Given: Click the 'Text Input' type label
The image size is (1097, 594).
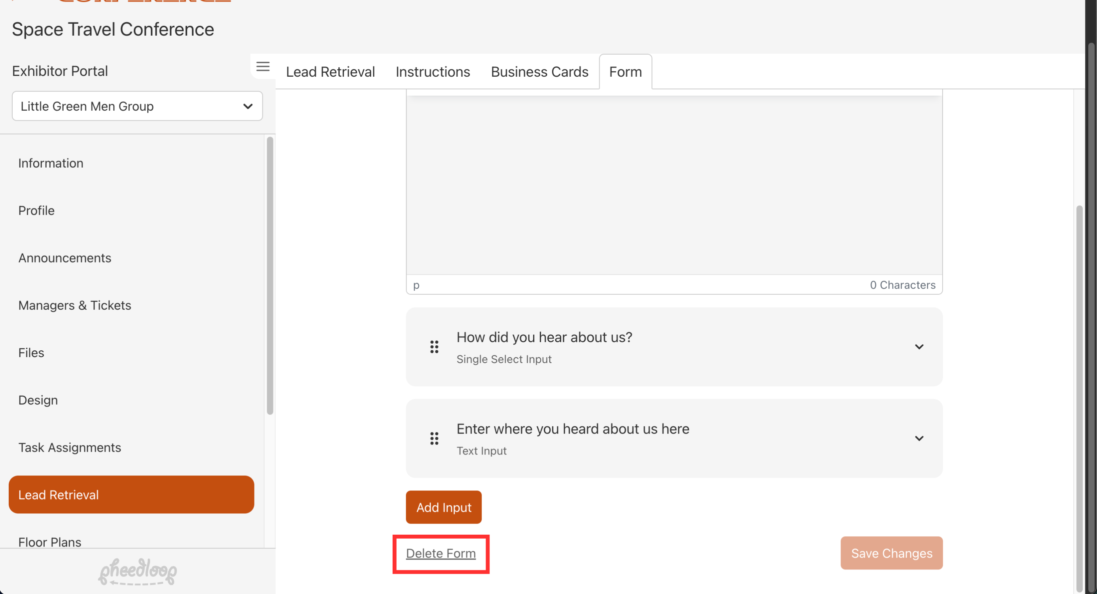Looking at the screenshot, I should (x=481, y=450).
